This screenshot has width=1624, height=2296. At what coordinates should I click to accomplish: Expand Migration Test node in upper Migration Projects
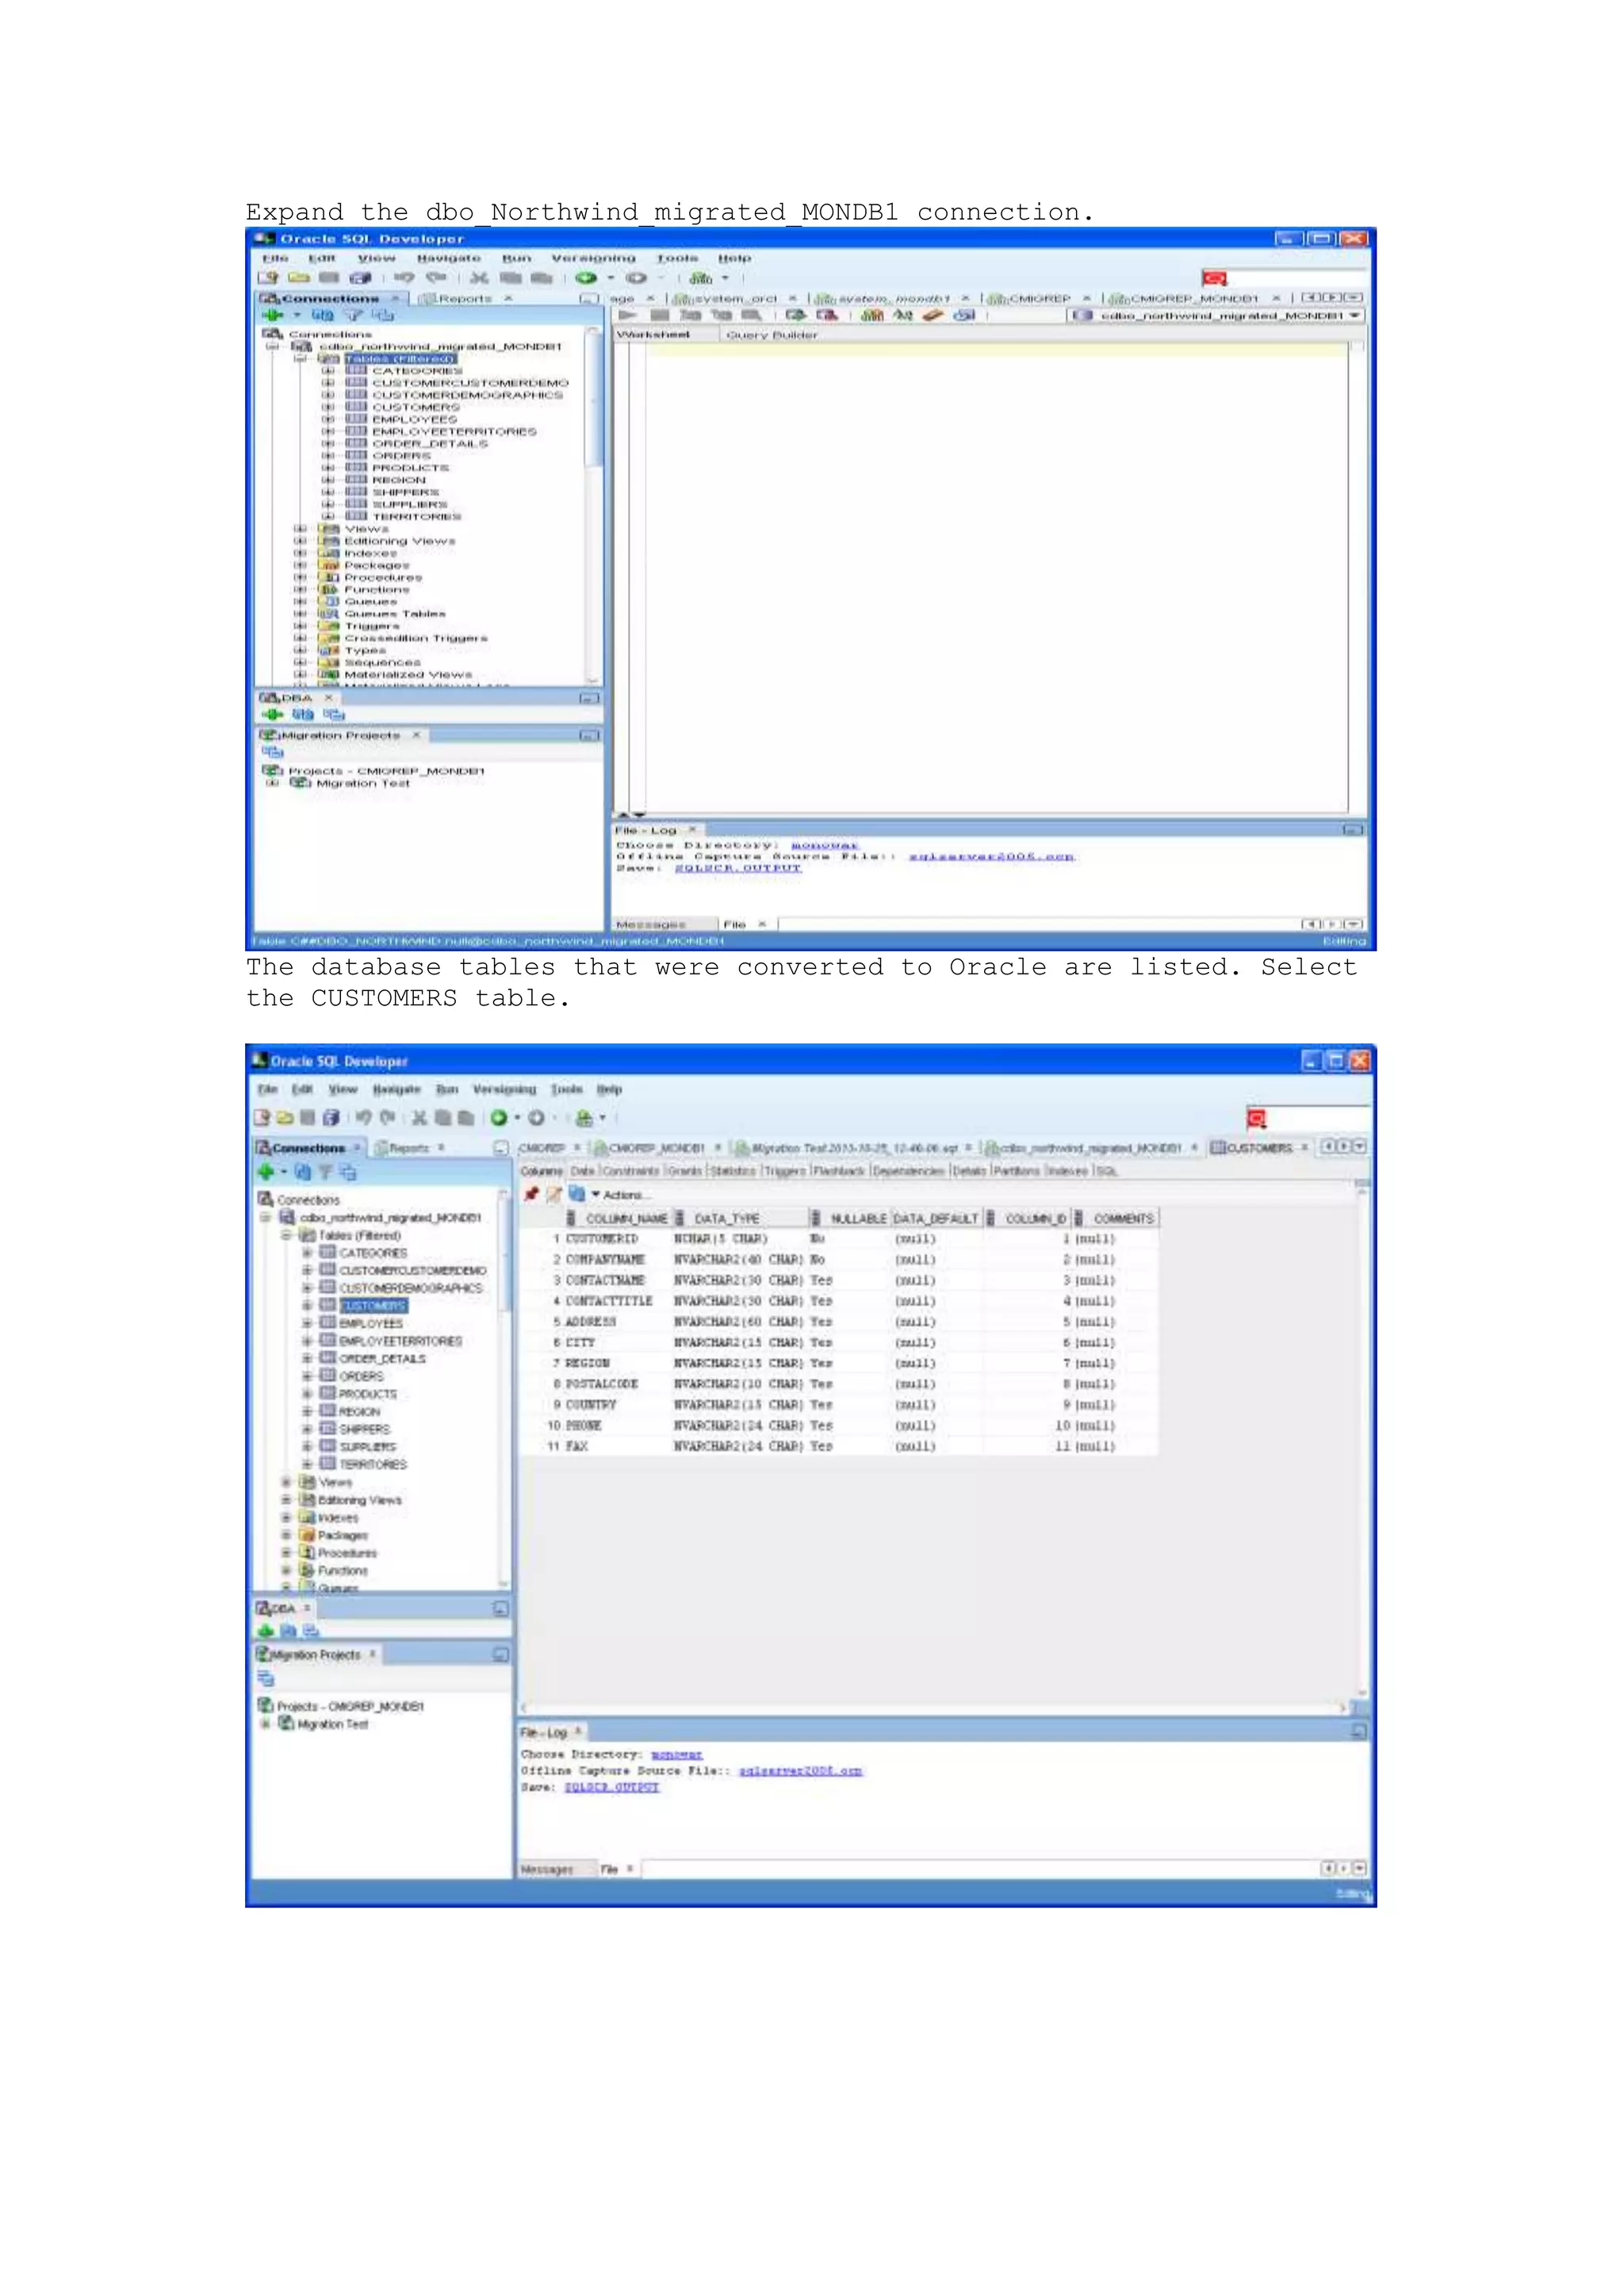272,783
